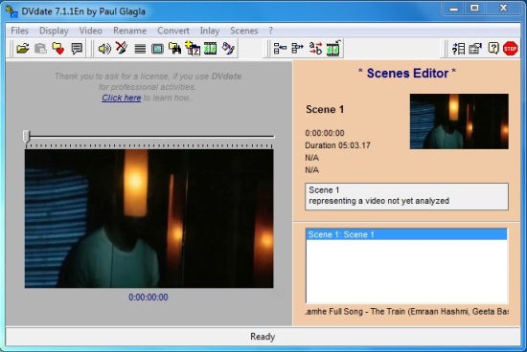
Task: Click the crossed-out pencil toolbar icon
Action: point(122,49)
